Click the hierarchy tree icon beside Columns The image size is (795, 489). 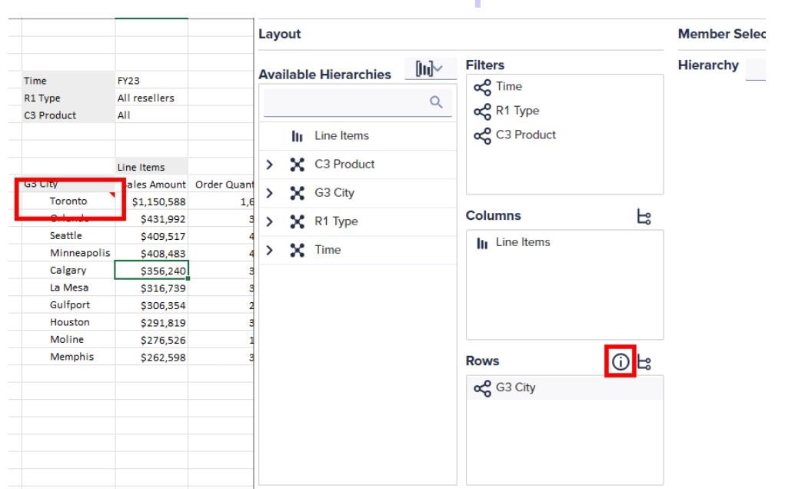[644, 217]
